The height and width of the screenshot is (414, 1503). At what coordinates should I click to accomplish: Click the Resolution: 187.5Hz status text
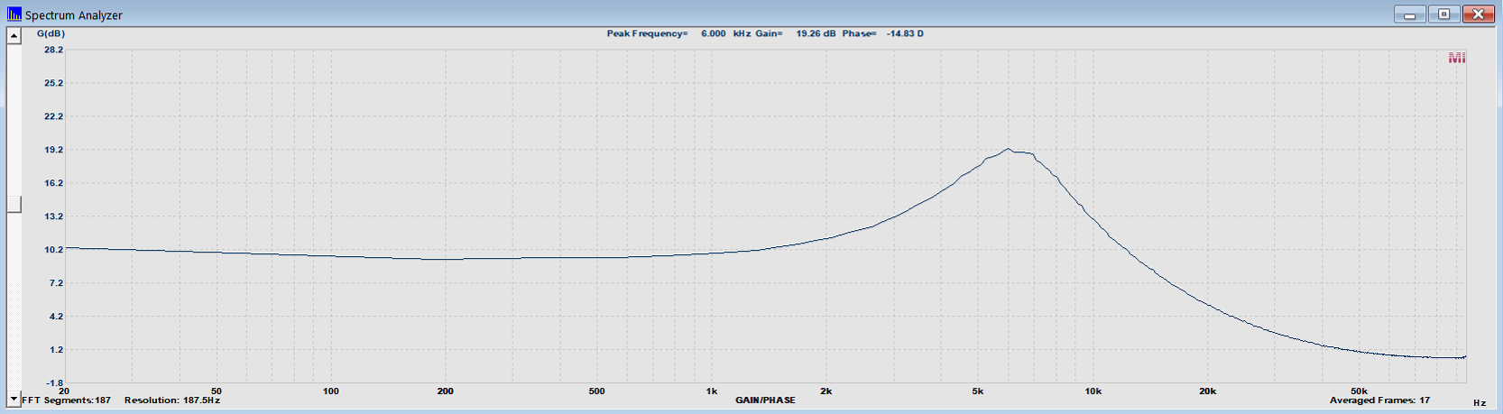pos(172,400)
